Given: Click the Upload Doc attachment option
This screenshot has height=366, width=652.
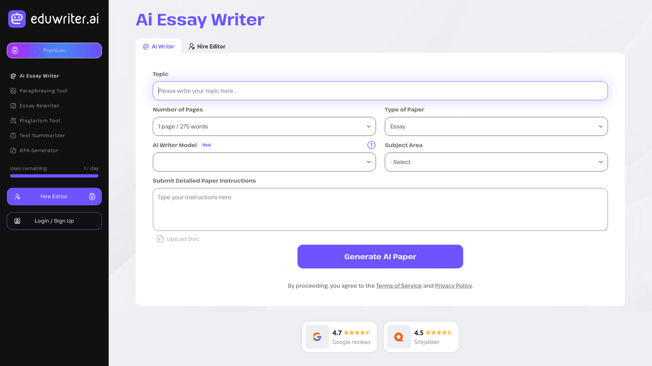Looking at the screenshot, I should pos(178,238).
